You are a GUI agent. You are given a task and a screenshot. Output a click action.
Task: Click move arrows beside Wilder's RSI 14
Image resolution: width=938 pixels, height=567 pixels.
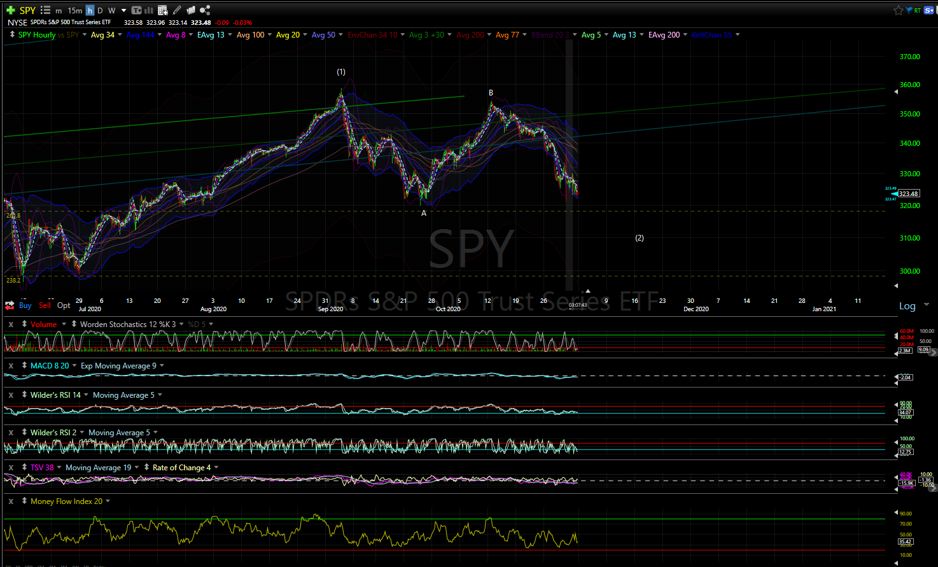pyautogui.click(x=24, y=395)
